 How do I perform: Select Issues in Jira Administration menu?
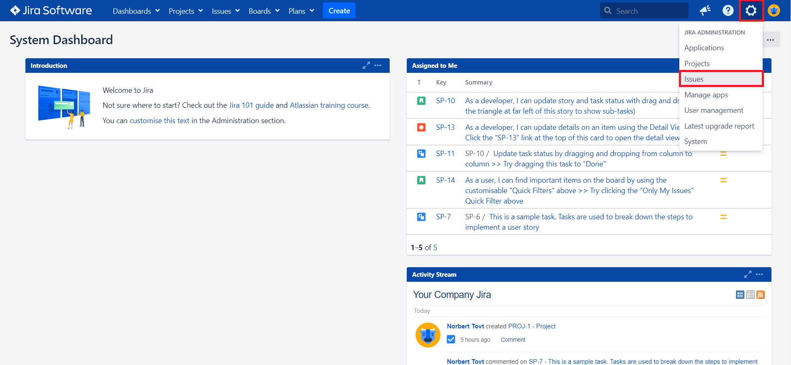tap(694, 79)
